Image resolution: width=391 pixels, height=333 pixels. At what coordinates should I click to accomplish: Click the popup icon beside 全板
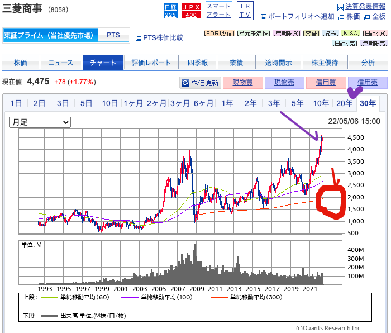[x=367, y=17]
